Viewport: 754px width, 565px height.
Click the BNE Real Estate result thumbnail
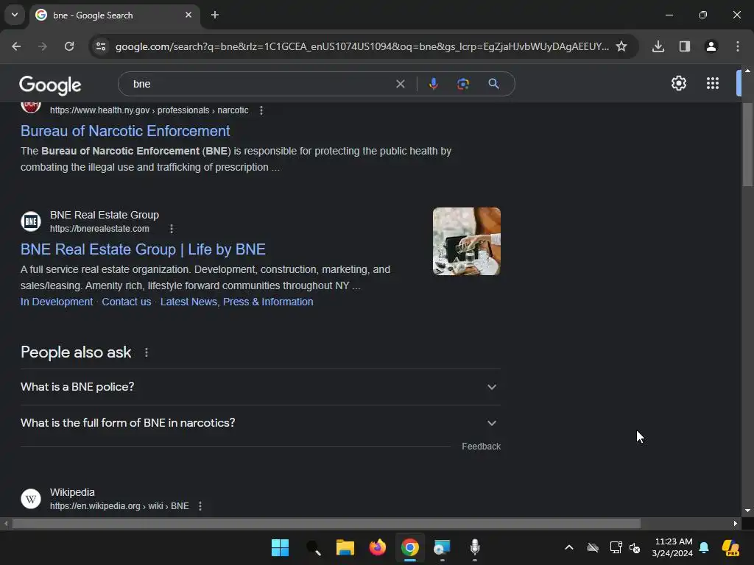pyautogui.click(x=466, y=241)
